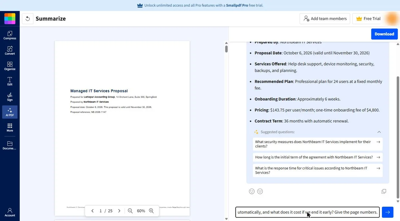Viewport: 400px width, 221px height.
Task: Ask suggested question about critical issue response time
Action: click(x=318, y=170)
